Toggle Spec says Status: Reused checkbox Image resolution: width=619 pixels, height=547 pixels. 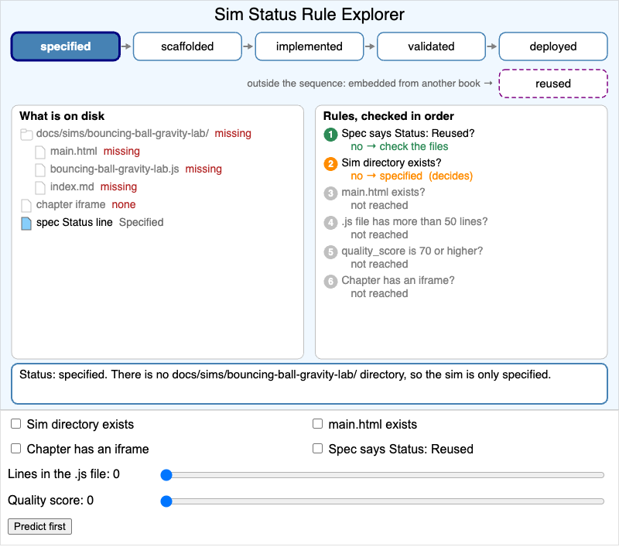coord(317,449)
